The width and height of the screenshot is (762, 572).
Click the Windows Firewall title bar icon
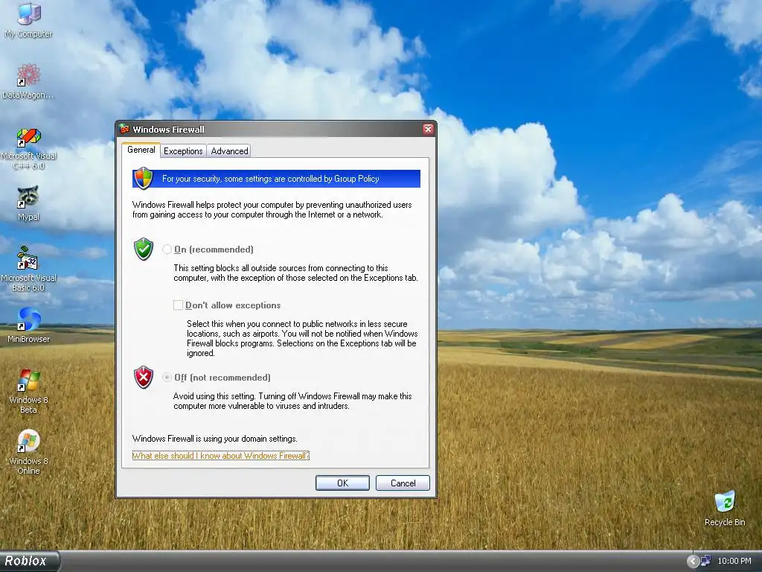pyautogui.click(x=124, y=129)
